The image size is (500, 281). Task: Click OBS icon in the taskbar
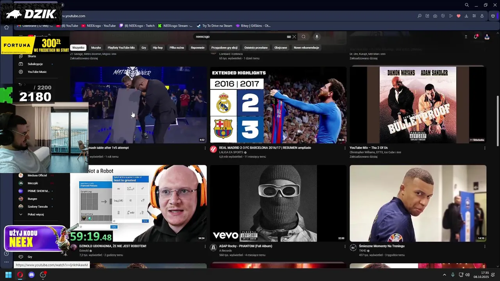(x=43, y=275)
